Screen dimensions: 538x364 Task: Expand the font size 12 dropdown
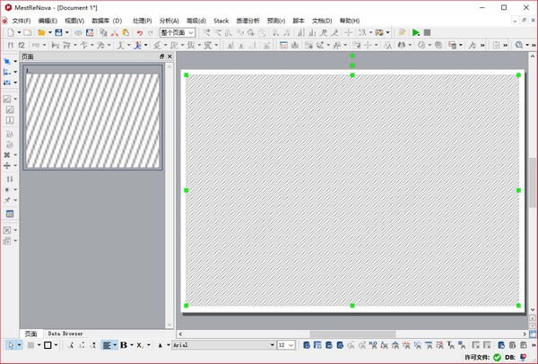point(291,345)
